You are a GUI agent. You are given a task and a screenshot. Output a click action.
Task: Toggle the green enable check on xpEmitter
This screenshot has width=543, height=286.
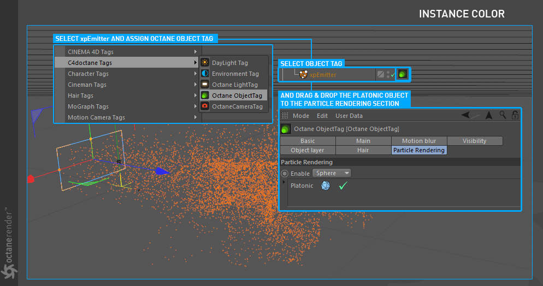393,75
